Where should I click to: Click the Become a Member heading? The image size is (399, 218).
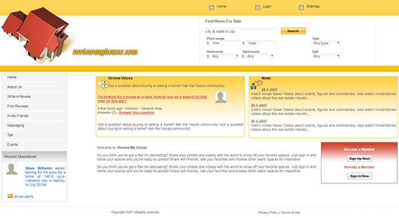[x=359, y=149]
